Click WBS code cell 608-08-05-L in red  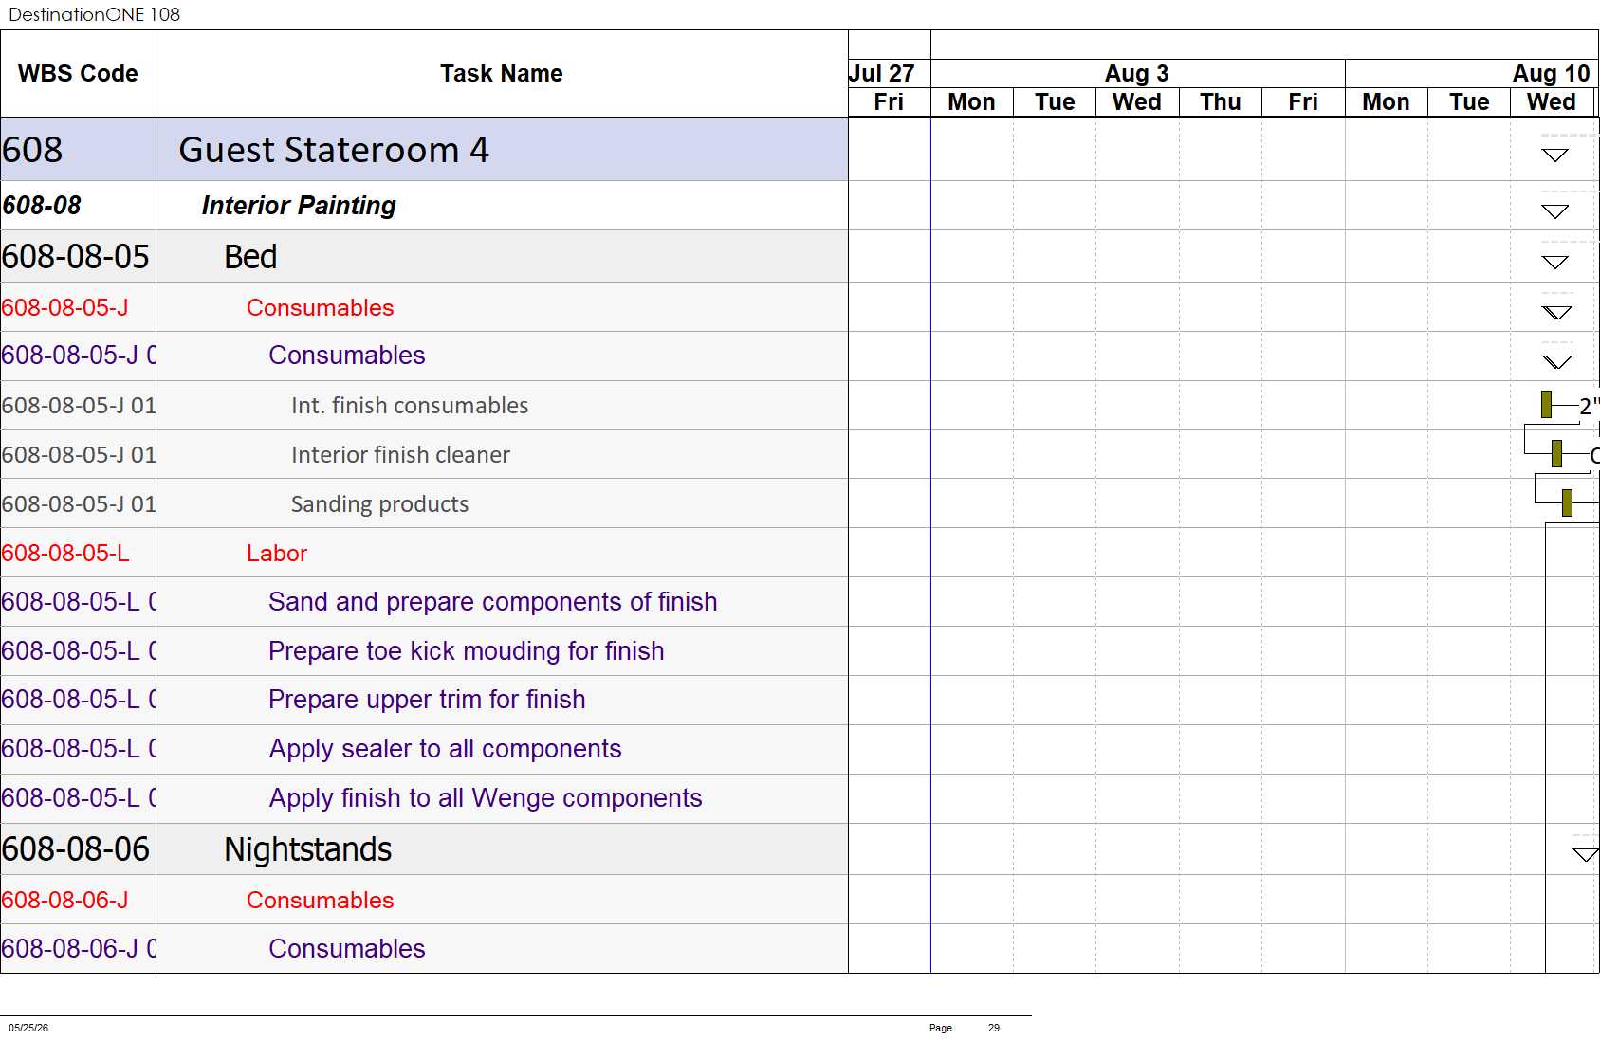78,553
